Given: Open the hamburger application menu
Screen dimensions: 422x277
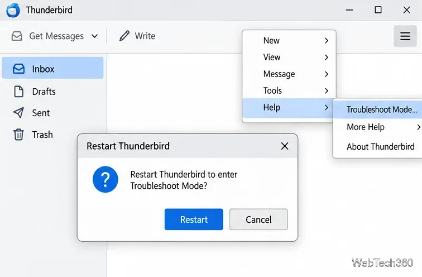Looking at the screenshot, I should [x=405, y=36].
